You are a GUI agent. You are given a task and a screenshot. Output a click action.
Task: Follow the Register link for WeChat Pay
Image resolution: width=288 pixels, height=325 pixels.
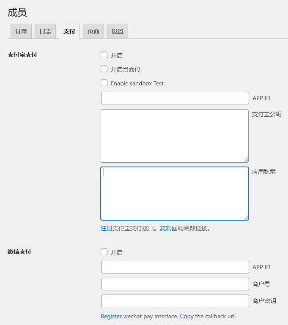pos(111,316)
